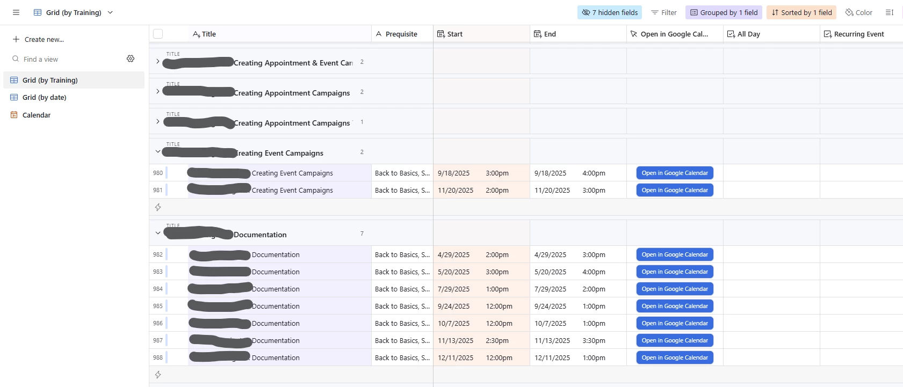
Task: Click the Recurring Event column header
Action: pos(862,34)
